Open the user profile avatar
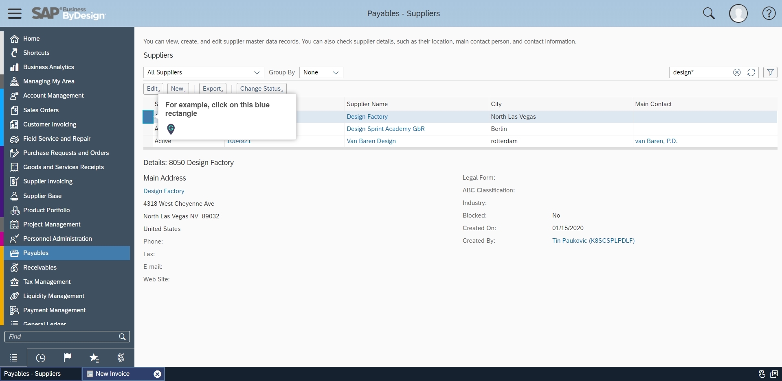The image size is (782, 381). point(738,13)
